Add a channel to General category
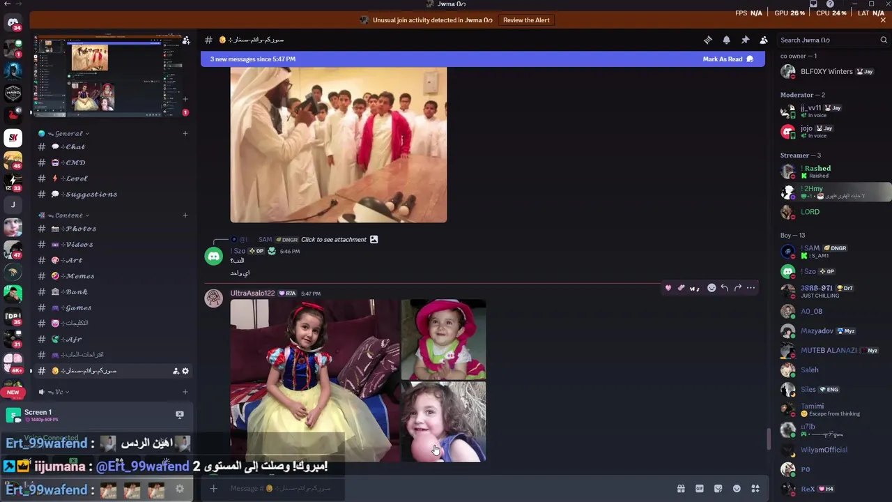This screenshot has width=892, height=502. pos(185,133)
